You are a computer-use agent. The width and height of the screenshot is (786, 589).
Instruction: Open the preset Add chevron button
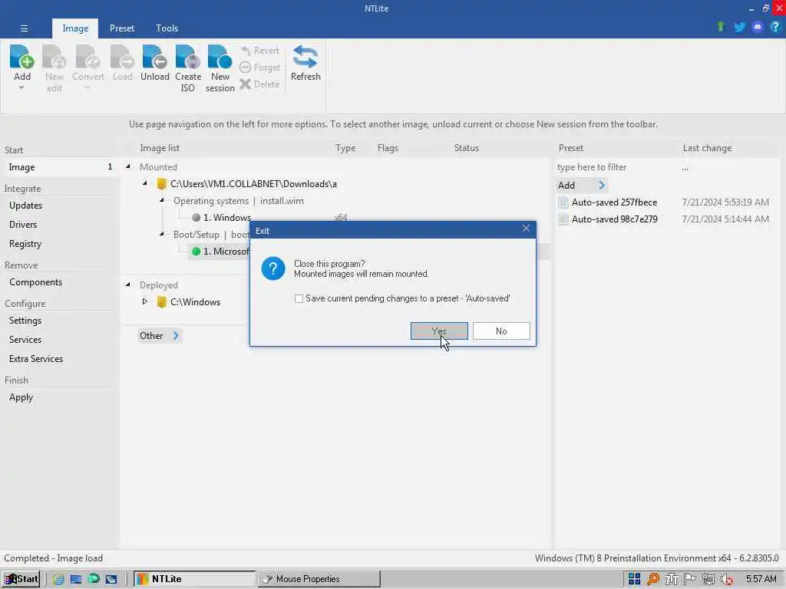click(602, 186)
